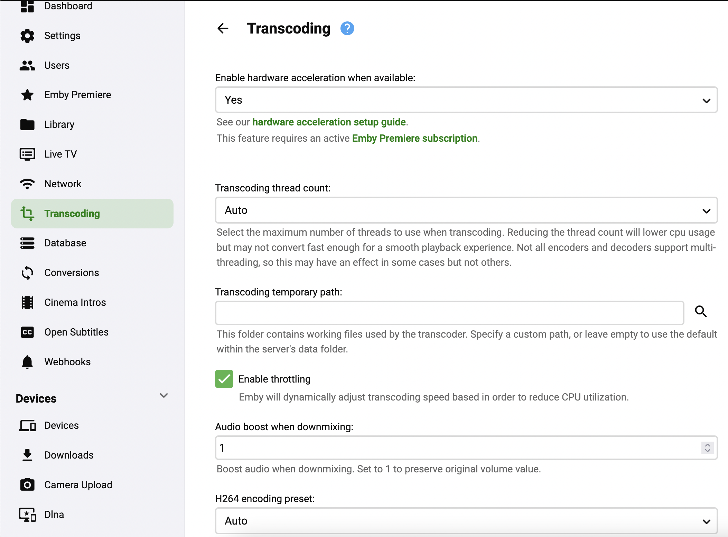Open the H264 encoding preset dropdown

click(x=466, y=521)
